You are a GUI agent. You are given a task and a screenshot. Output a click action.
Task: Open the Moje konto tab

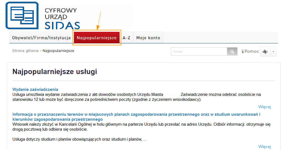click(148, 38)
